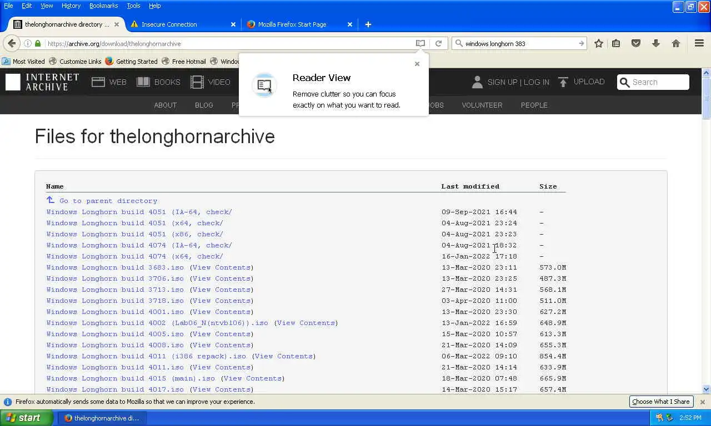The image size is (711, 426).
Task: Click the user avatar icon near Sign Up
Action: 477,82
